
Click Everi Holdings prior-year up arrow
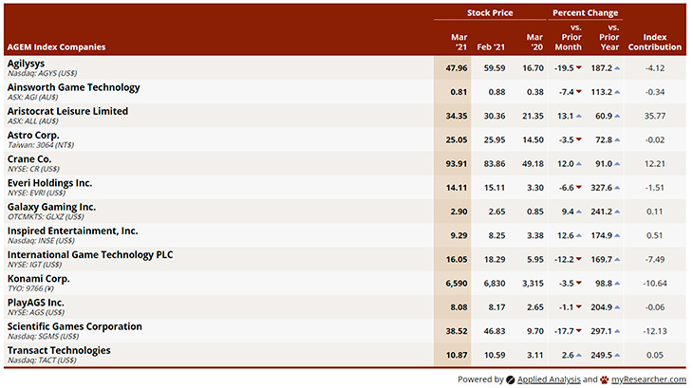tap(617, 188)
